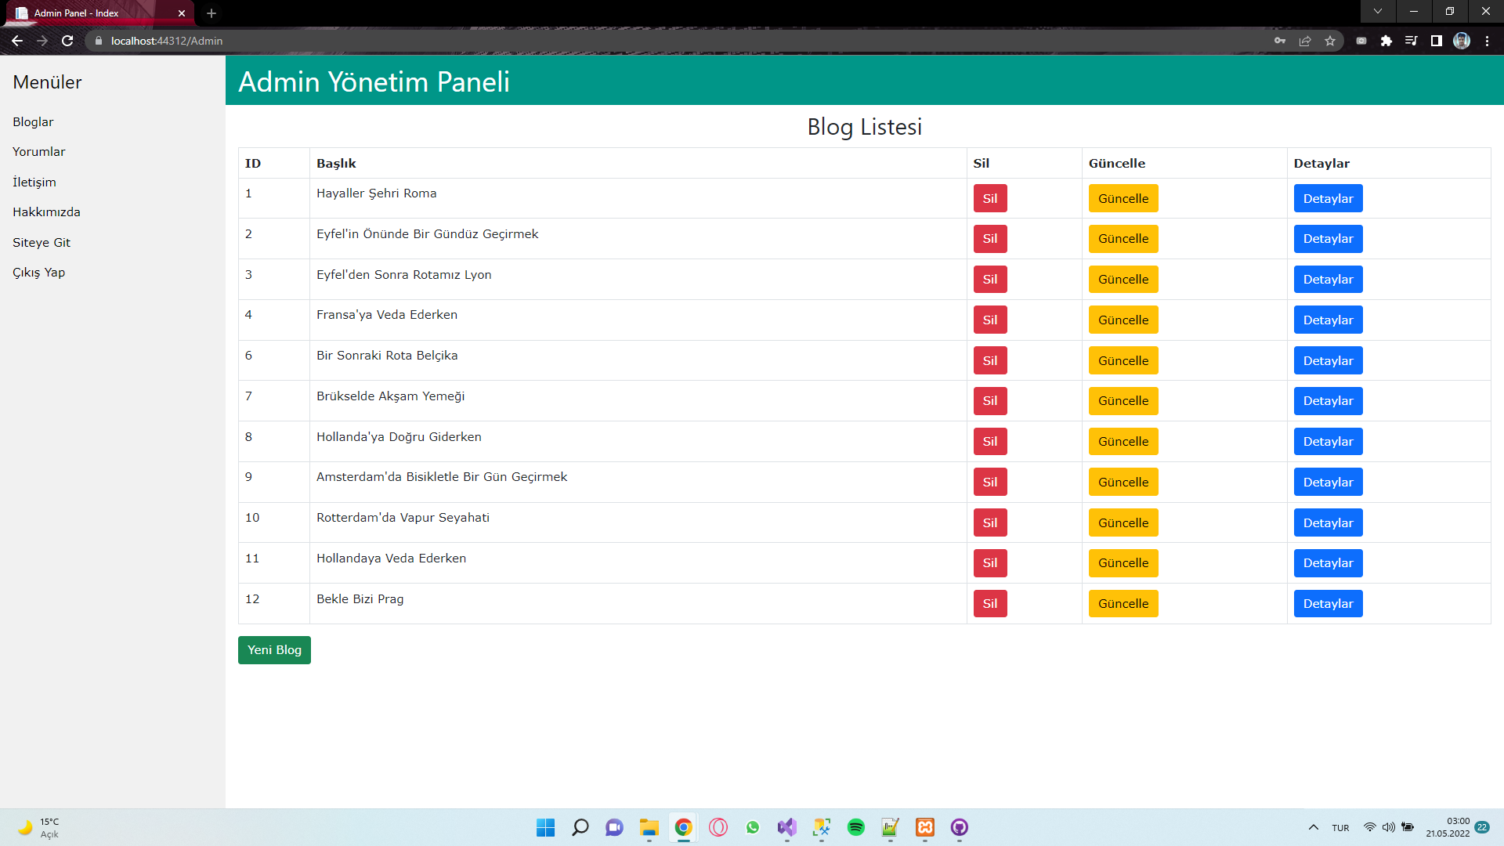Image resolution: width=1504 pixels, height=846 pixels.
Task: Delete Hollandaya Veda Ederken blog
Action: (x=990, y=563)
